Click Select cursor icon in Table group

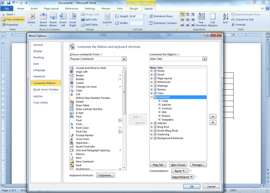[x=4, y=15]
